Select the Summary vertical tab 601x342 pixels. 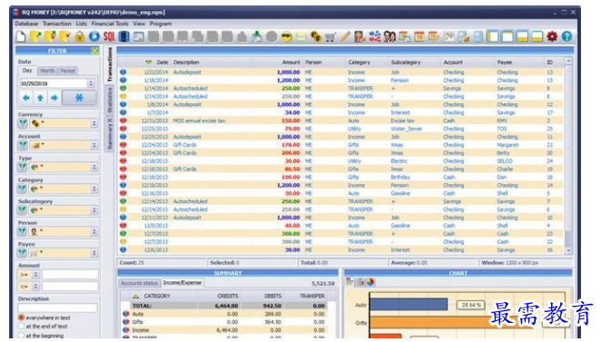[x=109, y=133]
